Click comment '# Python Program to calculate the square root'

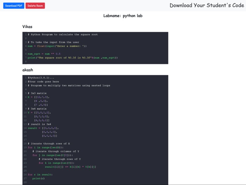[63, 35]
